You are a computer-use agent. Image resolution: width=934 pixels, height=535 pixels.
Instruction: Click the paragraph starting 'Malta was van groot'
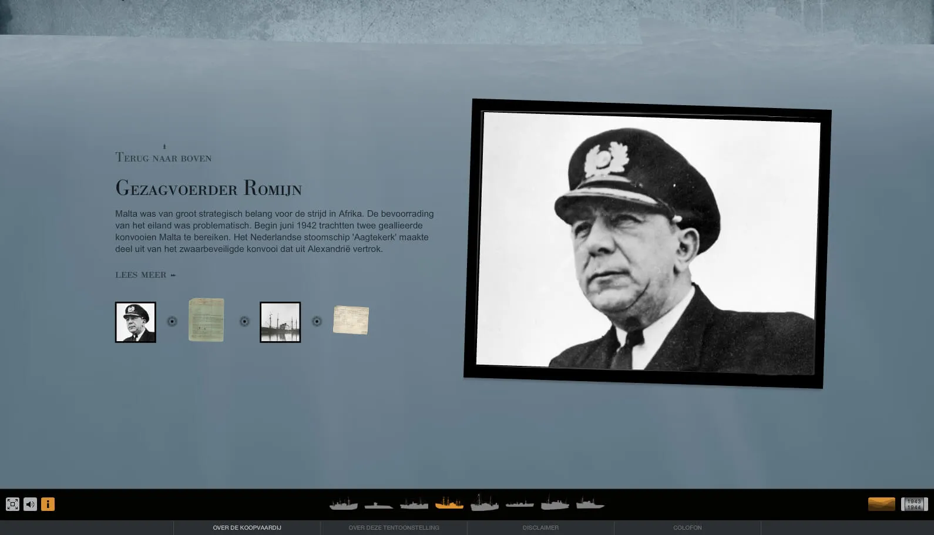click(x=274, y=231)
